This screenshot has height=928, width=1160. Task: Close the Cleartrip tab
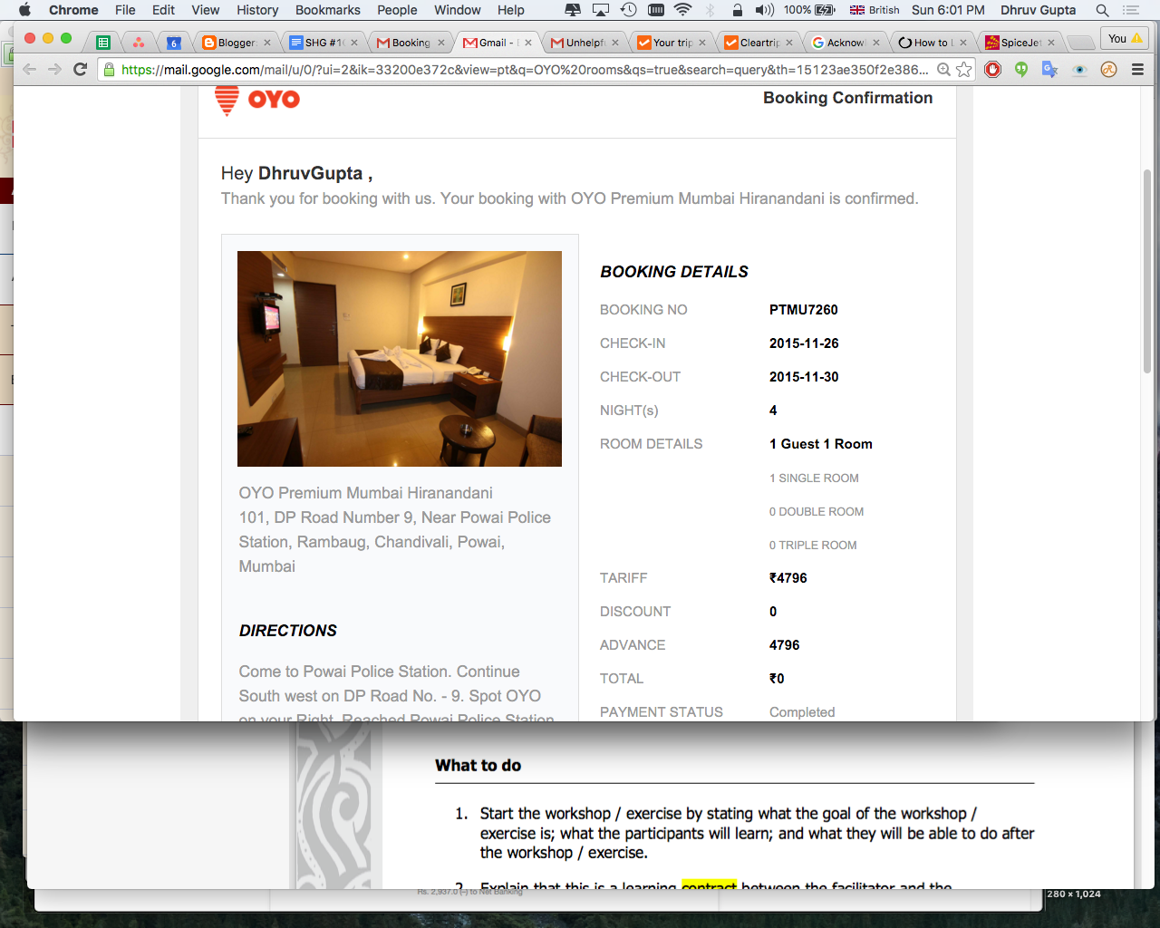pyautogui.click(x=789, y=43)
